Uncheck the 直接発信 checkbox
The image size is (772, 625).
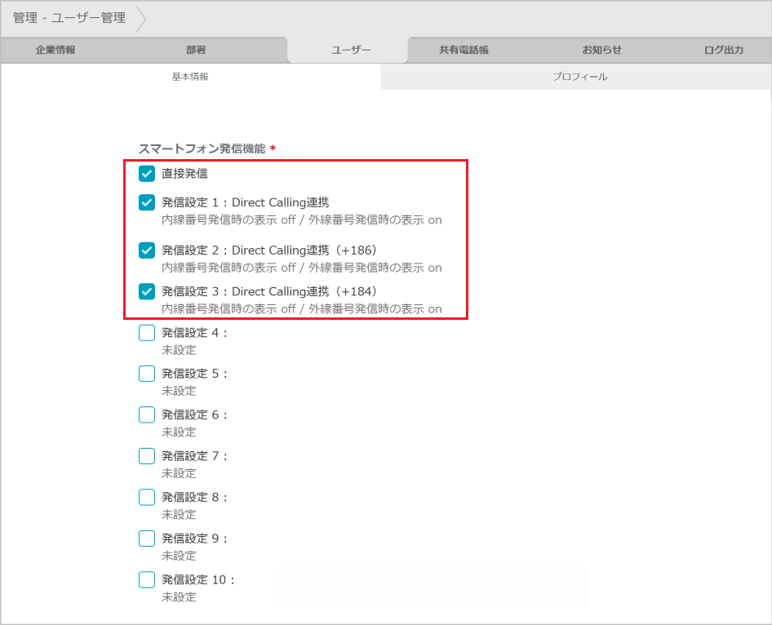click(147, 173)
